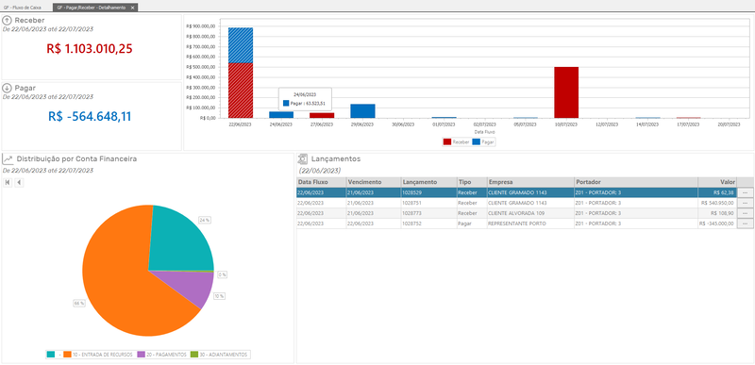Image resolution: width=755 pixels, height=365 pixels.
Task: Click the Lançamentos panel icon
Action: pyautogui.click(x=302, y=158)
